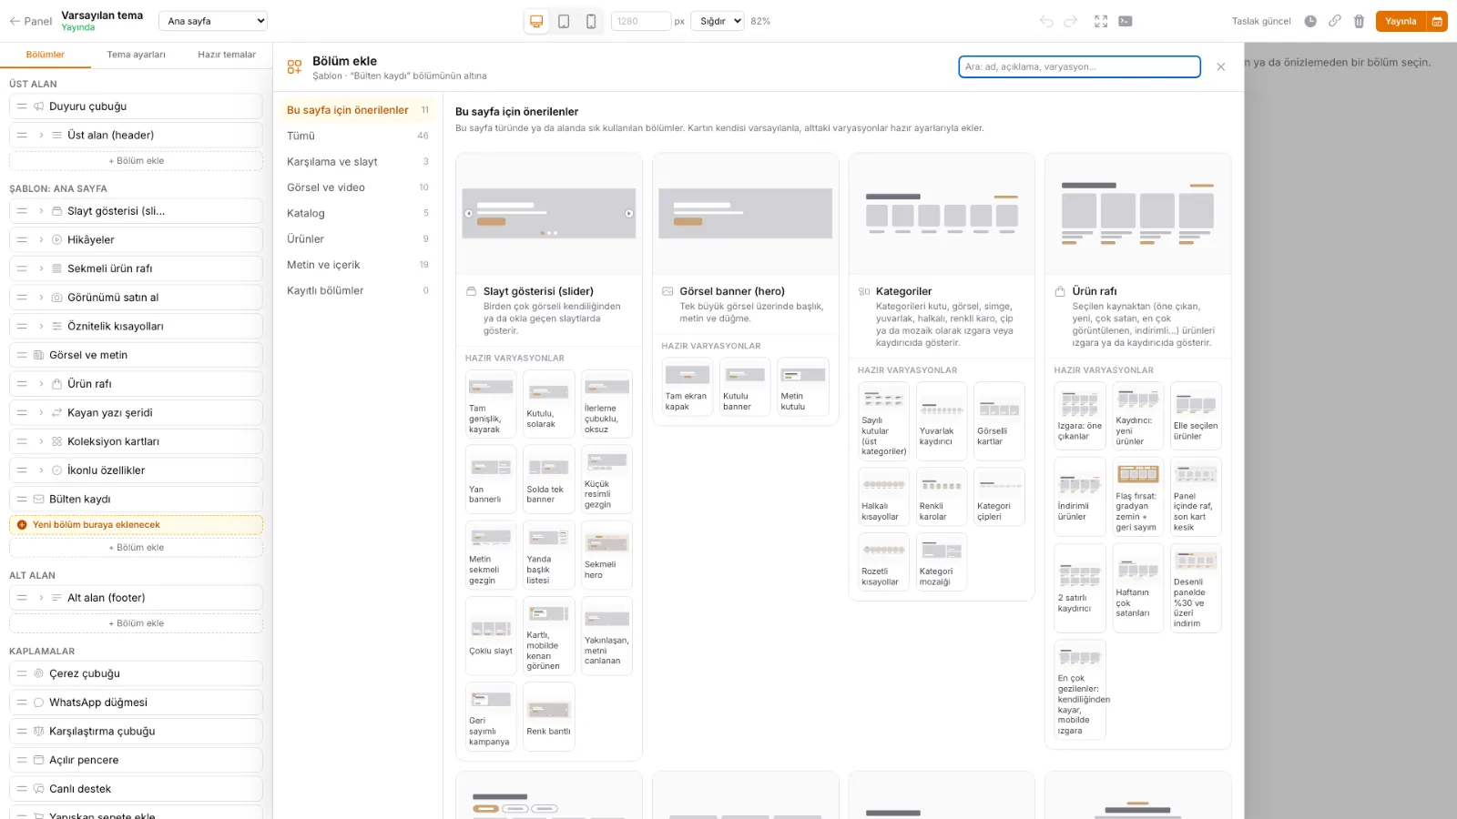Click the link share icon
The image size is (1457, 819).
(x=1335, y=21)
